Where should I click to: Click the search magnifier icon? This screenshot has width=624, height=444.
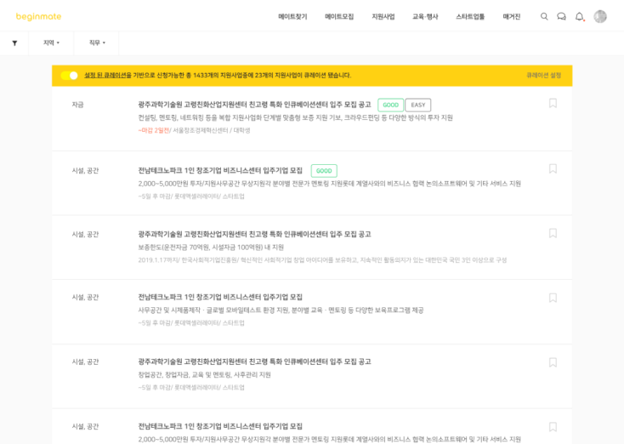point(544,16)
